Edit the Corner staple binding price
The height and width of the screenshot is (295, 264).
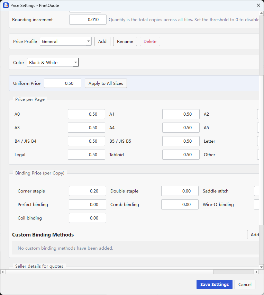(x=88, y=191)
